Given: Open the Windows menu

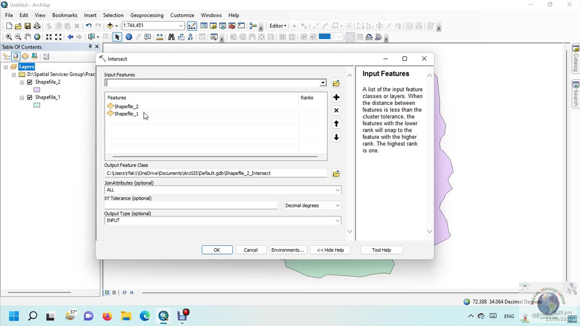Looking at the screenshot, I should point(211,15).
